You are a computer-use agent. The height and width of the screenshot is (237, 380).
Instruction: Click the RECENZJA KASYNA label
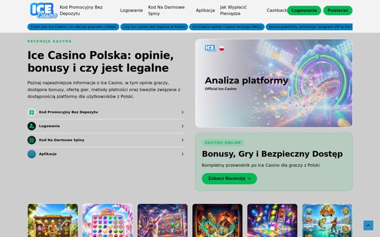point(50,42)
